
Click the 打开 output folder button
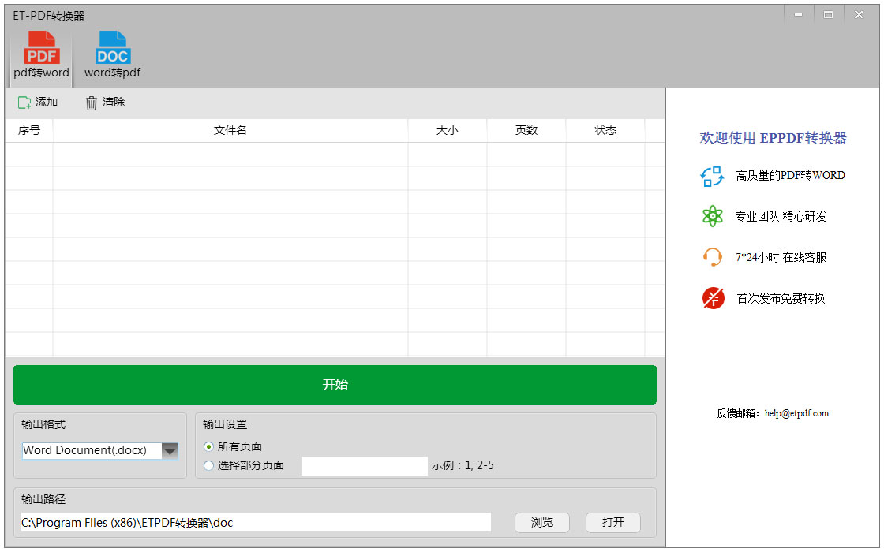click(612, 522)
